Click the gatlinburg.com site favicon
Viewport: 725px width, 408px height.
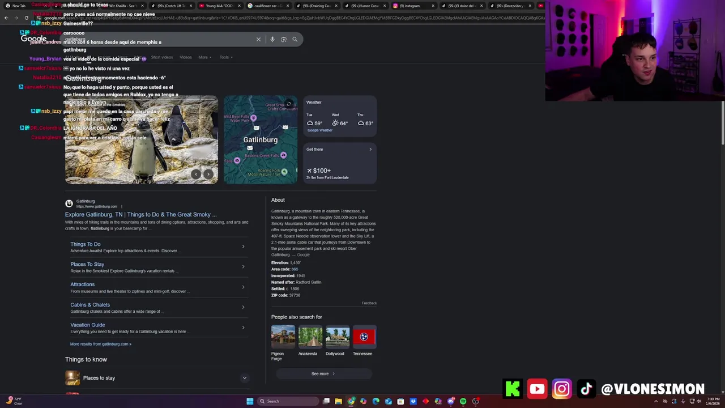pos(69,203)
